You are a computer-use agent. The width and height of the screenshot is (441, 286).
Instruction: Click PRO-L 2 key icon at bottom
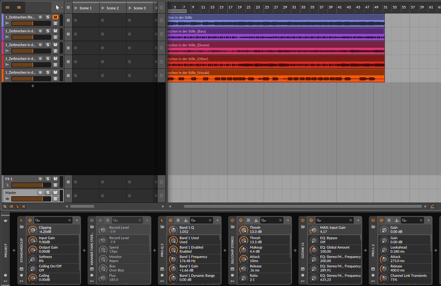click(x=373, y=281)
